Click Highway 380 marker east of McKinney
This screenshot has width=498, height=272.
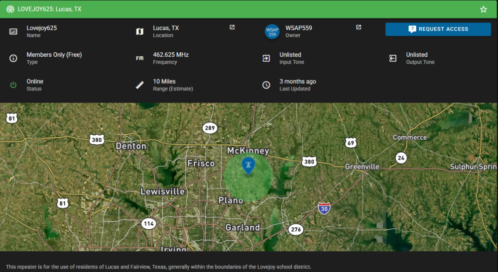pos(309,162)
